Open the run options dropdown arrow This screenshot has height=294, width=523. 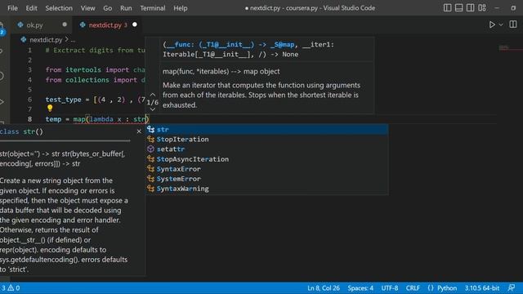pyautogui.click(x=501, y=24)
